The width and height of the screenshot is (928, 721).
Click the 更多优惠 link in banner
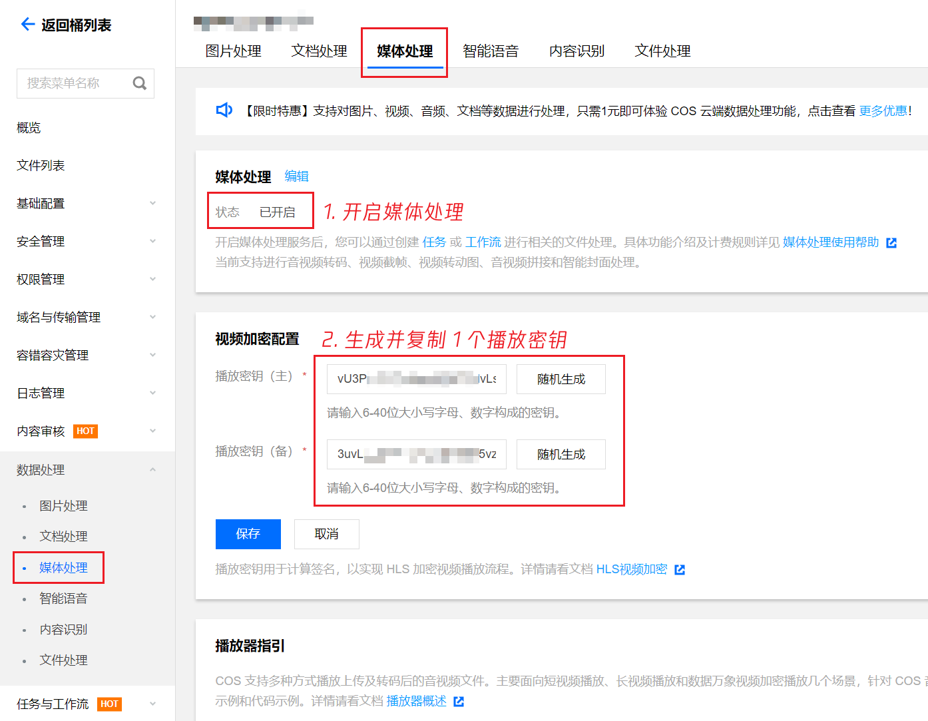pos(883,111)
